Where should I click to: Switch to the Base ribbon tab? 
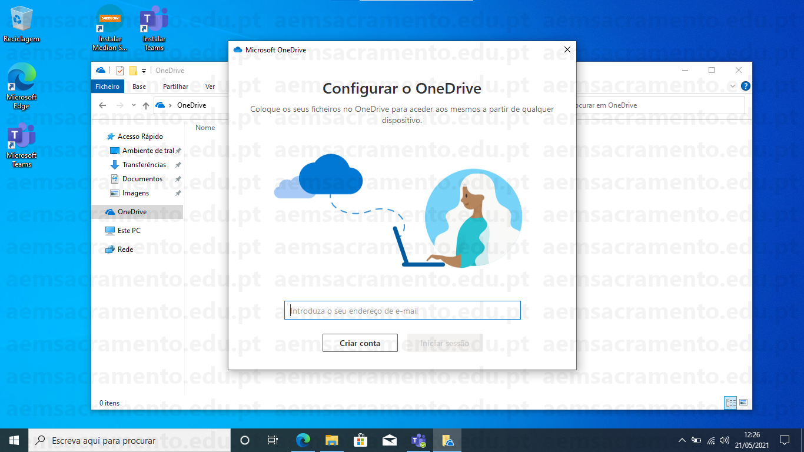pyautogui.click(x=139, y=87)
